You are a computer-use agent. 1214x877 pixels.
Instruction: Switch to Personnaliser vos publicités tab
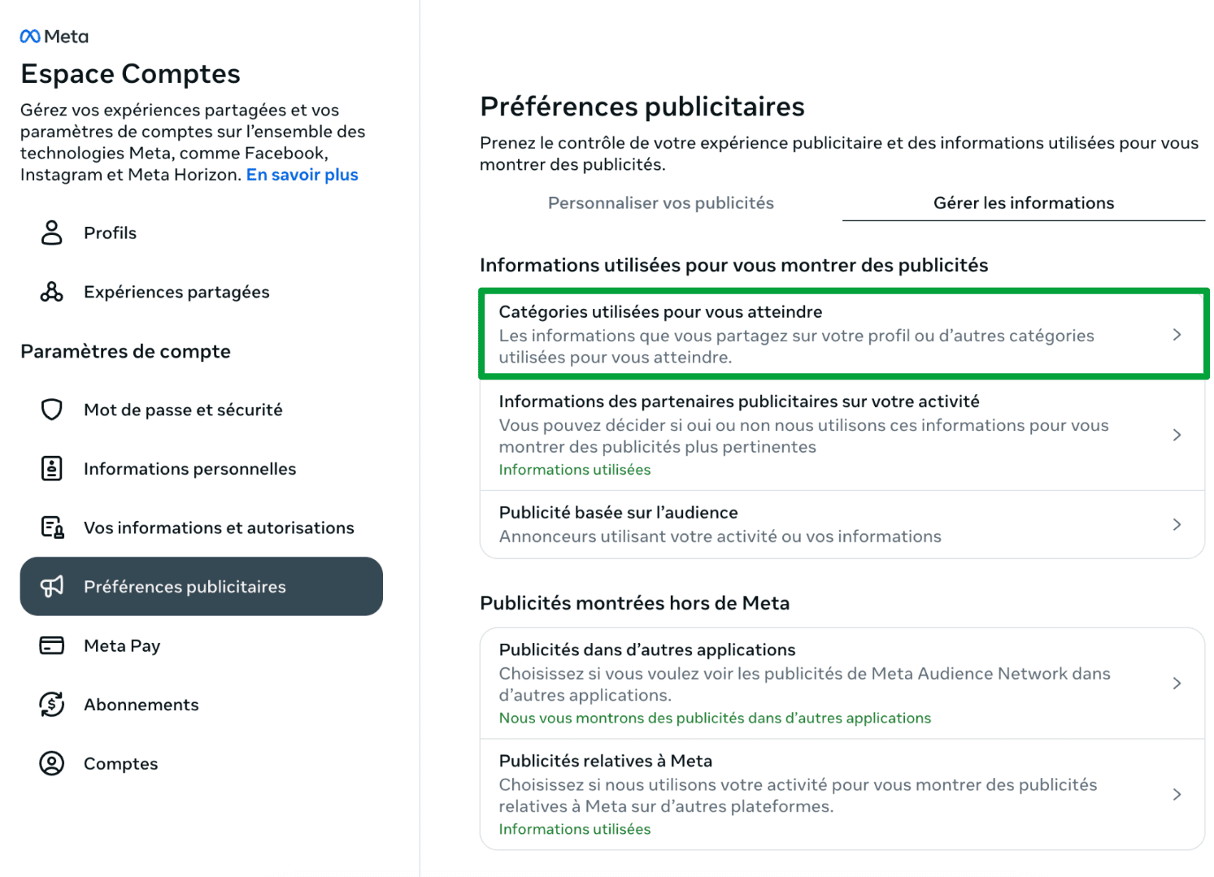(661, 203)
